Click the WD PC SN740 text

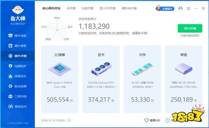(184, 85)
